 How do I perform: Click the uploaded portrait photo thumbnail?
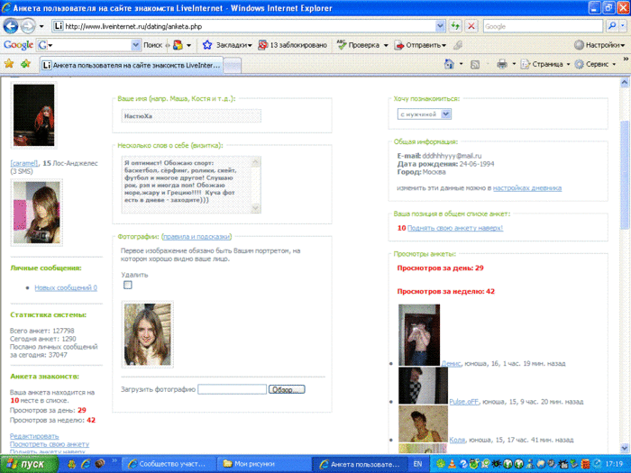click(x=147, y=334)
